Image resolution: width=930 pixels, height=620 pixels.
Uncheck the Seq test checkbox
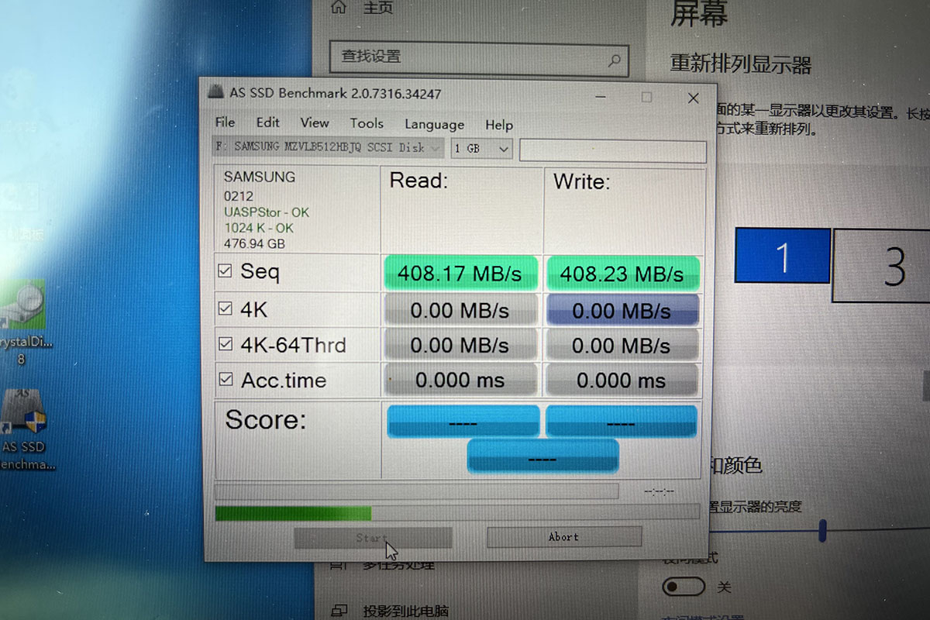point(226,271)
